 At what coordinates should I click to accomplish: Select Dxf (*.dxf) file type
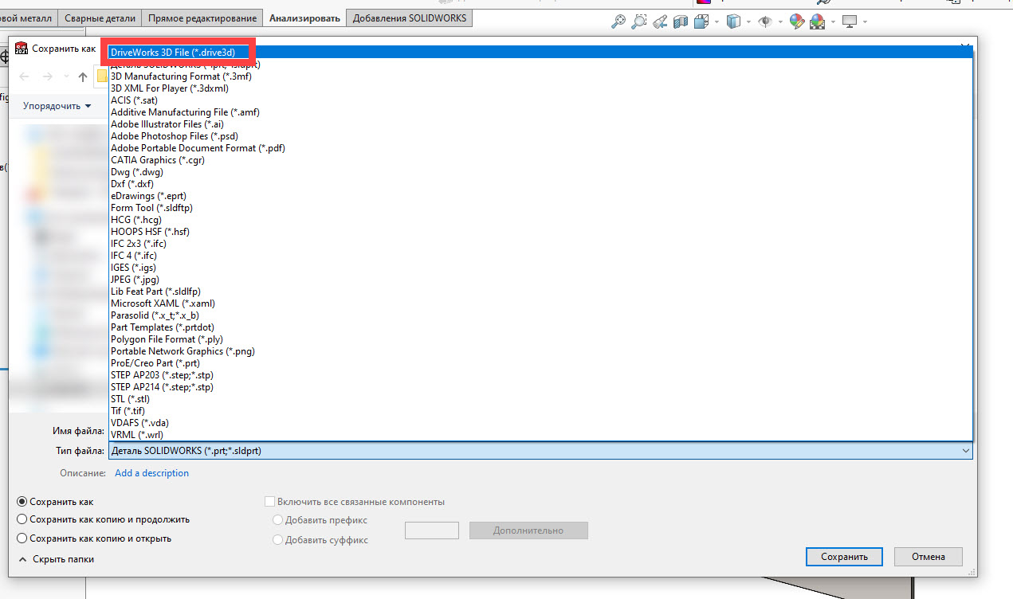pyautogui.click(x=540, y=184)
